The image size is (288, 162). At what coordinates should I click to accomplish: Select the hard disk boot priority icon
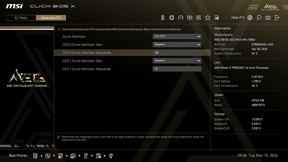[x=35, y=156]
